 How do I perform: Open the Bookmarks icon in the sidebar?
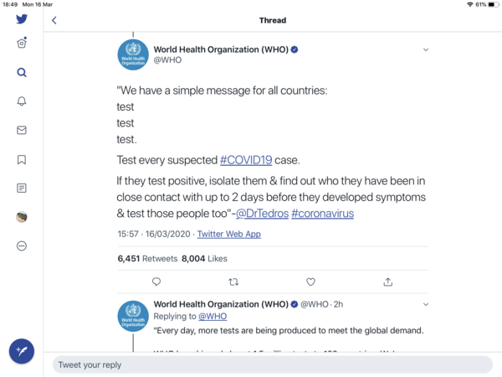coord(22,159)
